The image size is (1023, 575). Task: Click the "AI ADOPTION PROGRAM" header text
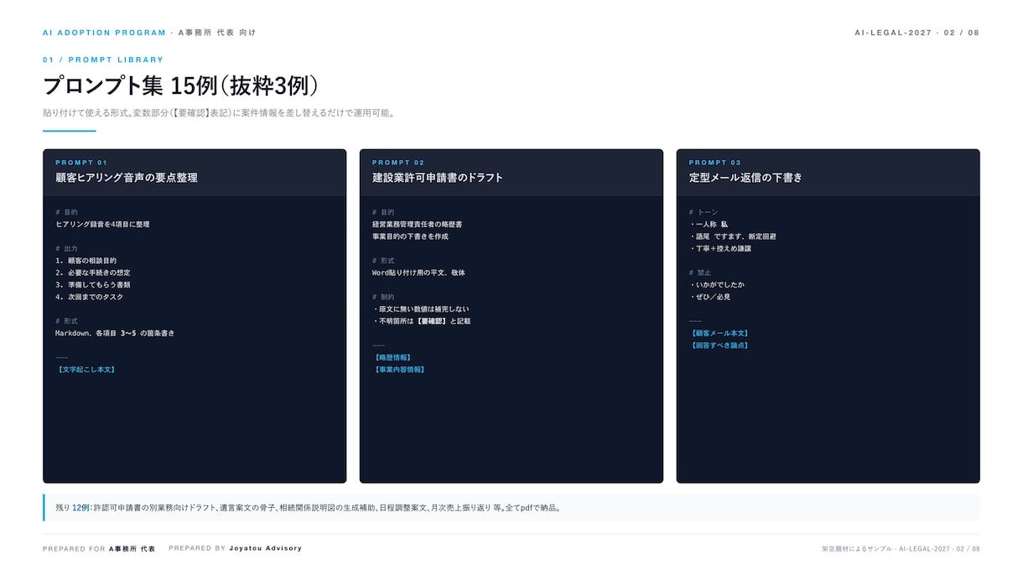(x=105, y=33)
